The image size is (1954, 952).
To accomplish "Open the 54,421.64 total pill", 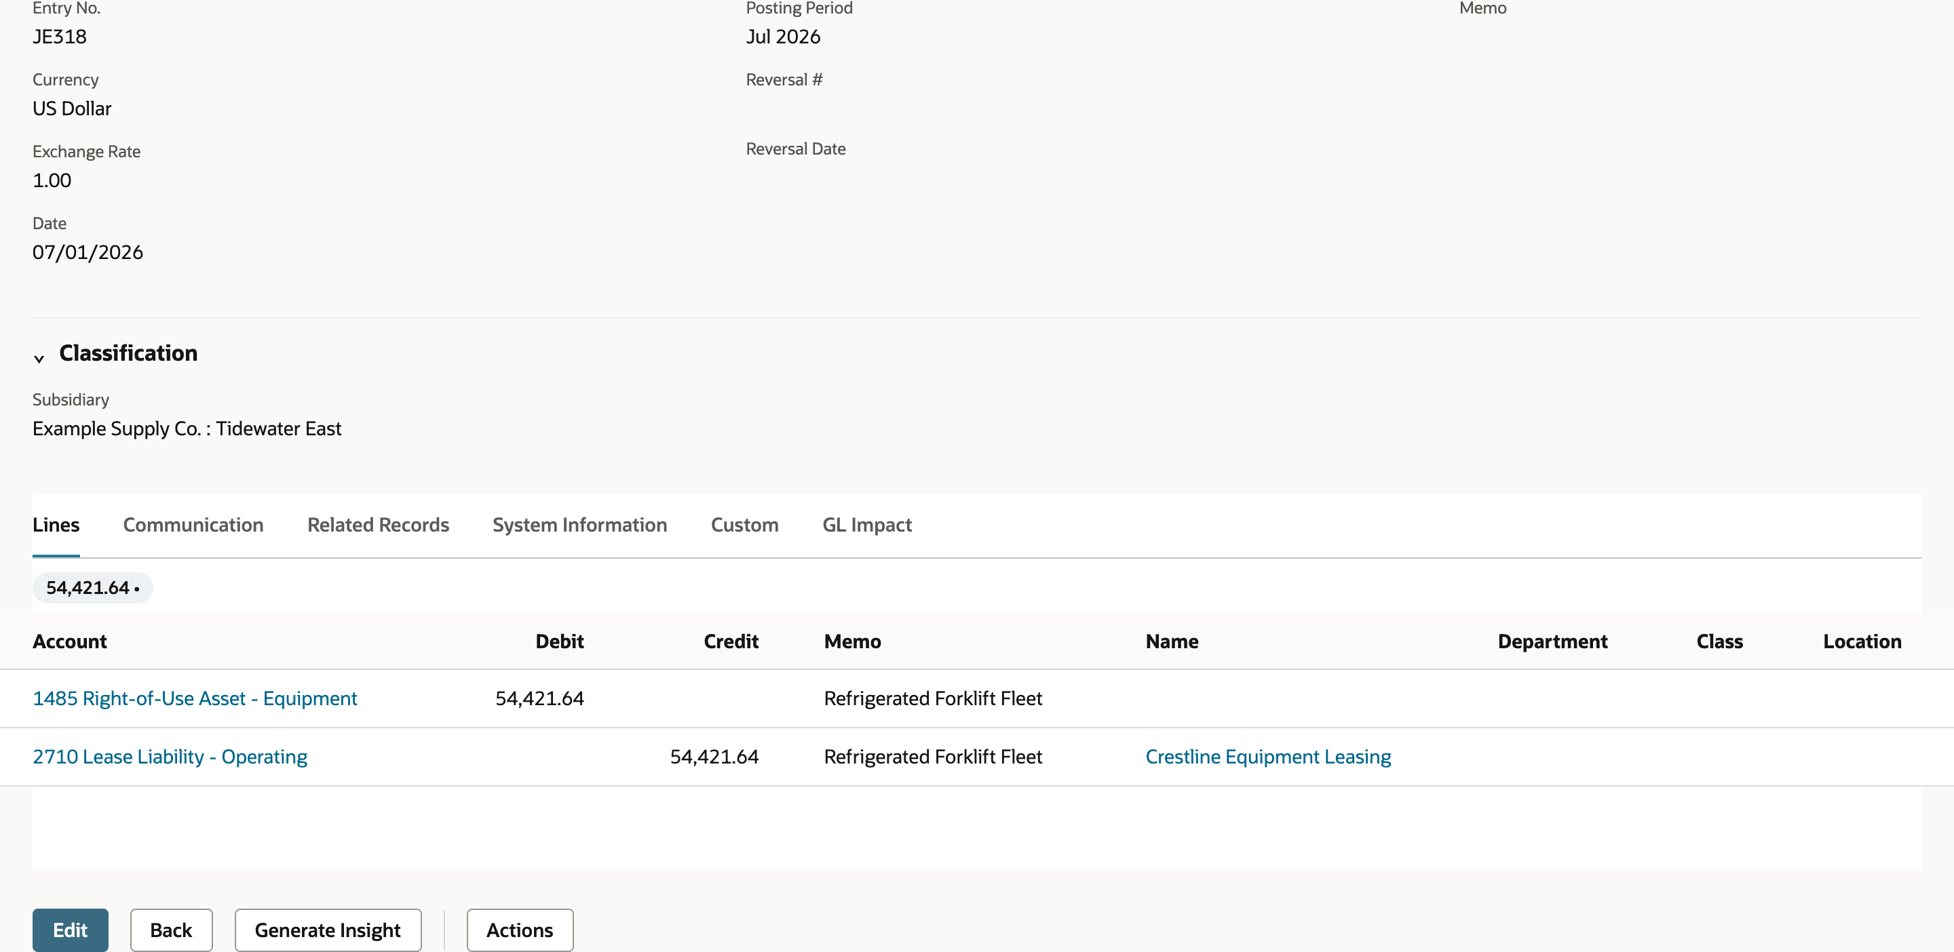I will (92, 587).
